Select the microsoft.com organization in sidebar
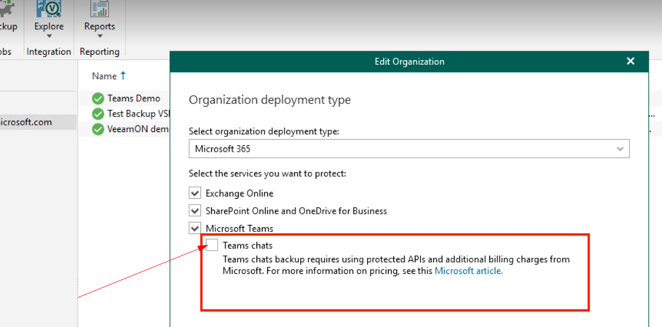 coord(38,122)
